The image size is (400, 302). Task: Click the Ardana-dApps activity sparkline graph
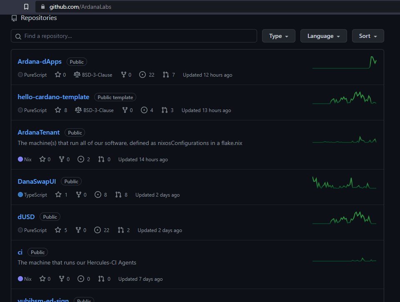[x=345, y=62]
